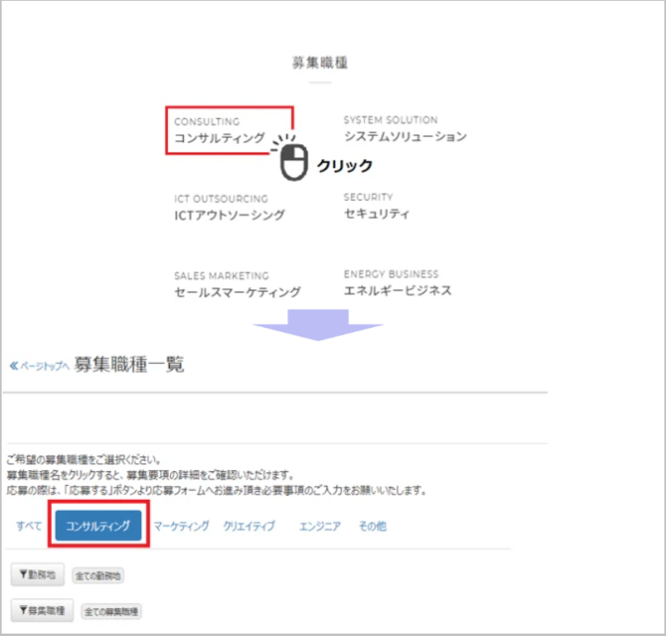This screenshot has width=666, height=636.
Task: Open the システムソリューション job category
Action: pyautogui.click(x=405, y=136)
